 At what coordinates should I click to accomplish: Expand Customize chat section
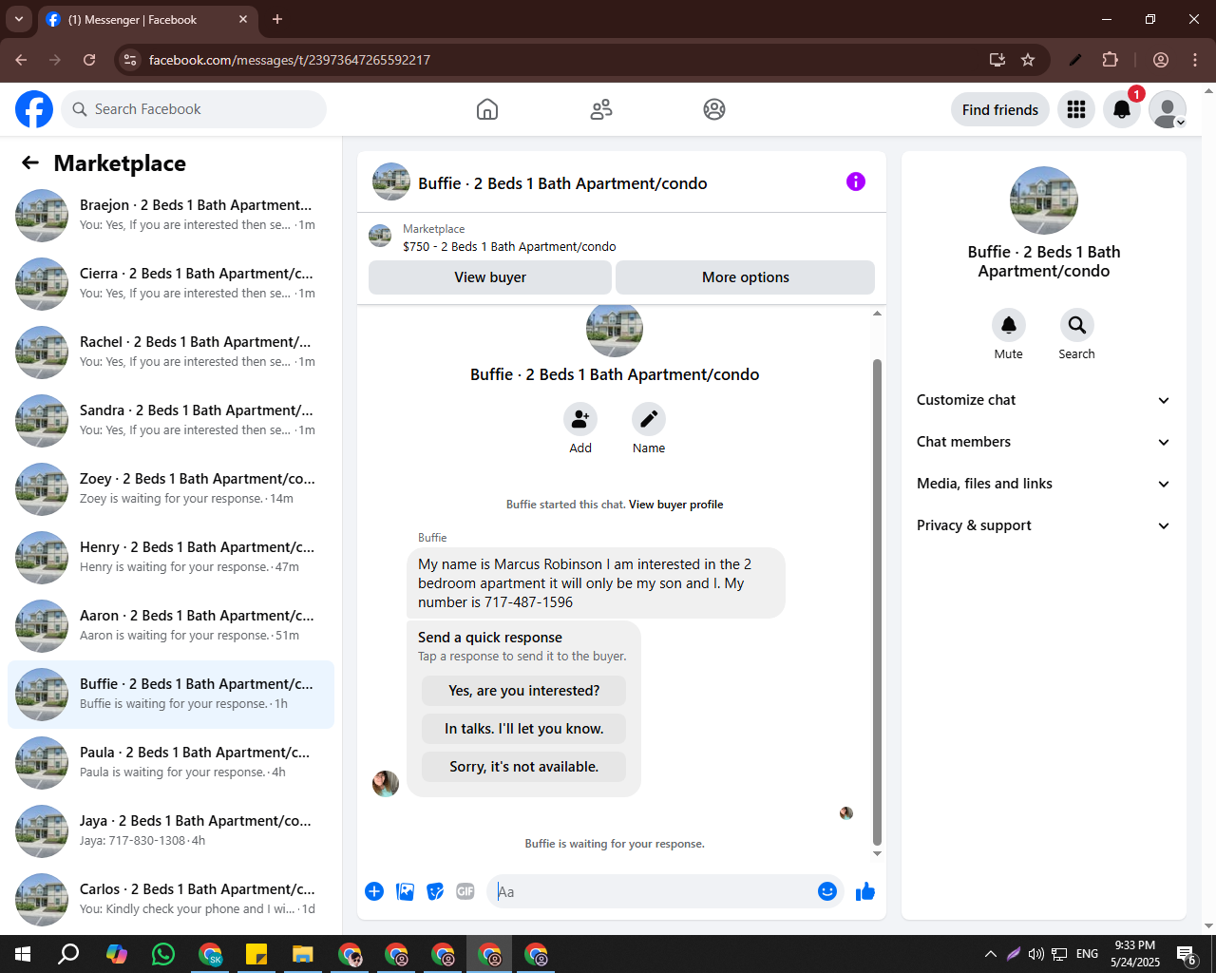[x=1043, y=400]
